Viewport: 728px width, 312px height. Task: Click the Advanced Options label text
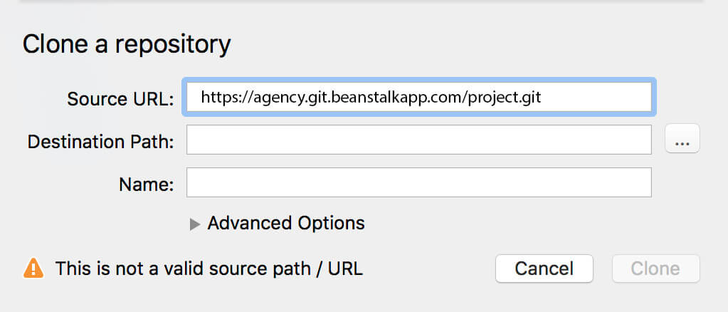[x=286, y=223]
